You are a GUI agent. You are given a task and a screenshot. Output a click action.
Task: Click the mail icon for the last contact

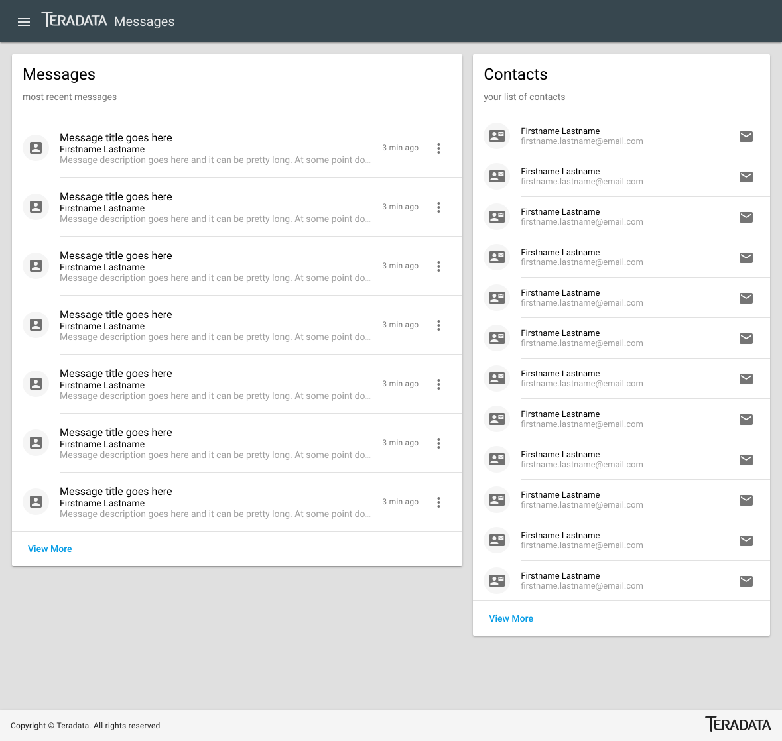[746, 581]
